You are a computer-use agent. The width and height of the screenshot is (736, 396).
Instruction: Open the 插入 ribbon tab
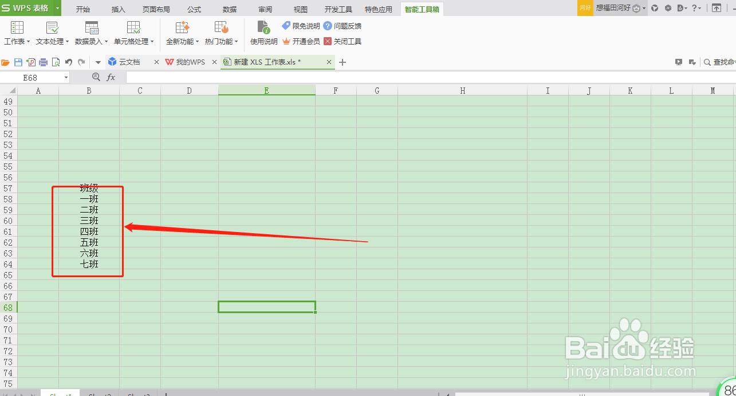119,9
